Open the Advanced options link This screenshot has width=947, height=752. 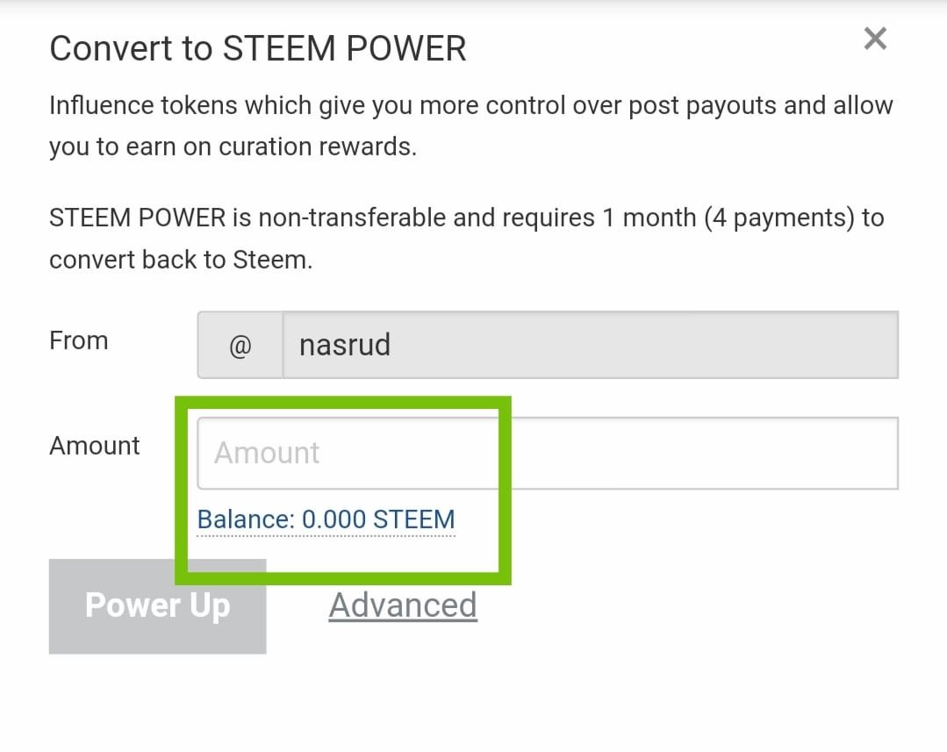(403, 605)
